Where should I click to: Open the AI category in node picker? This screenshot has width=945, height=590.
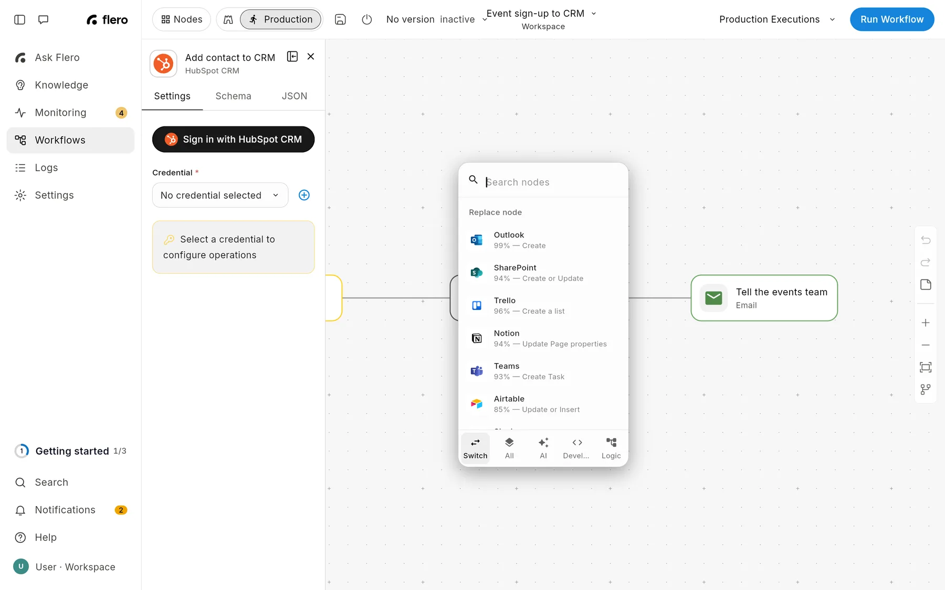(x=543, y=448)
